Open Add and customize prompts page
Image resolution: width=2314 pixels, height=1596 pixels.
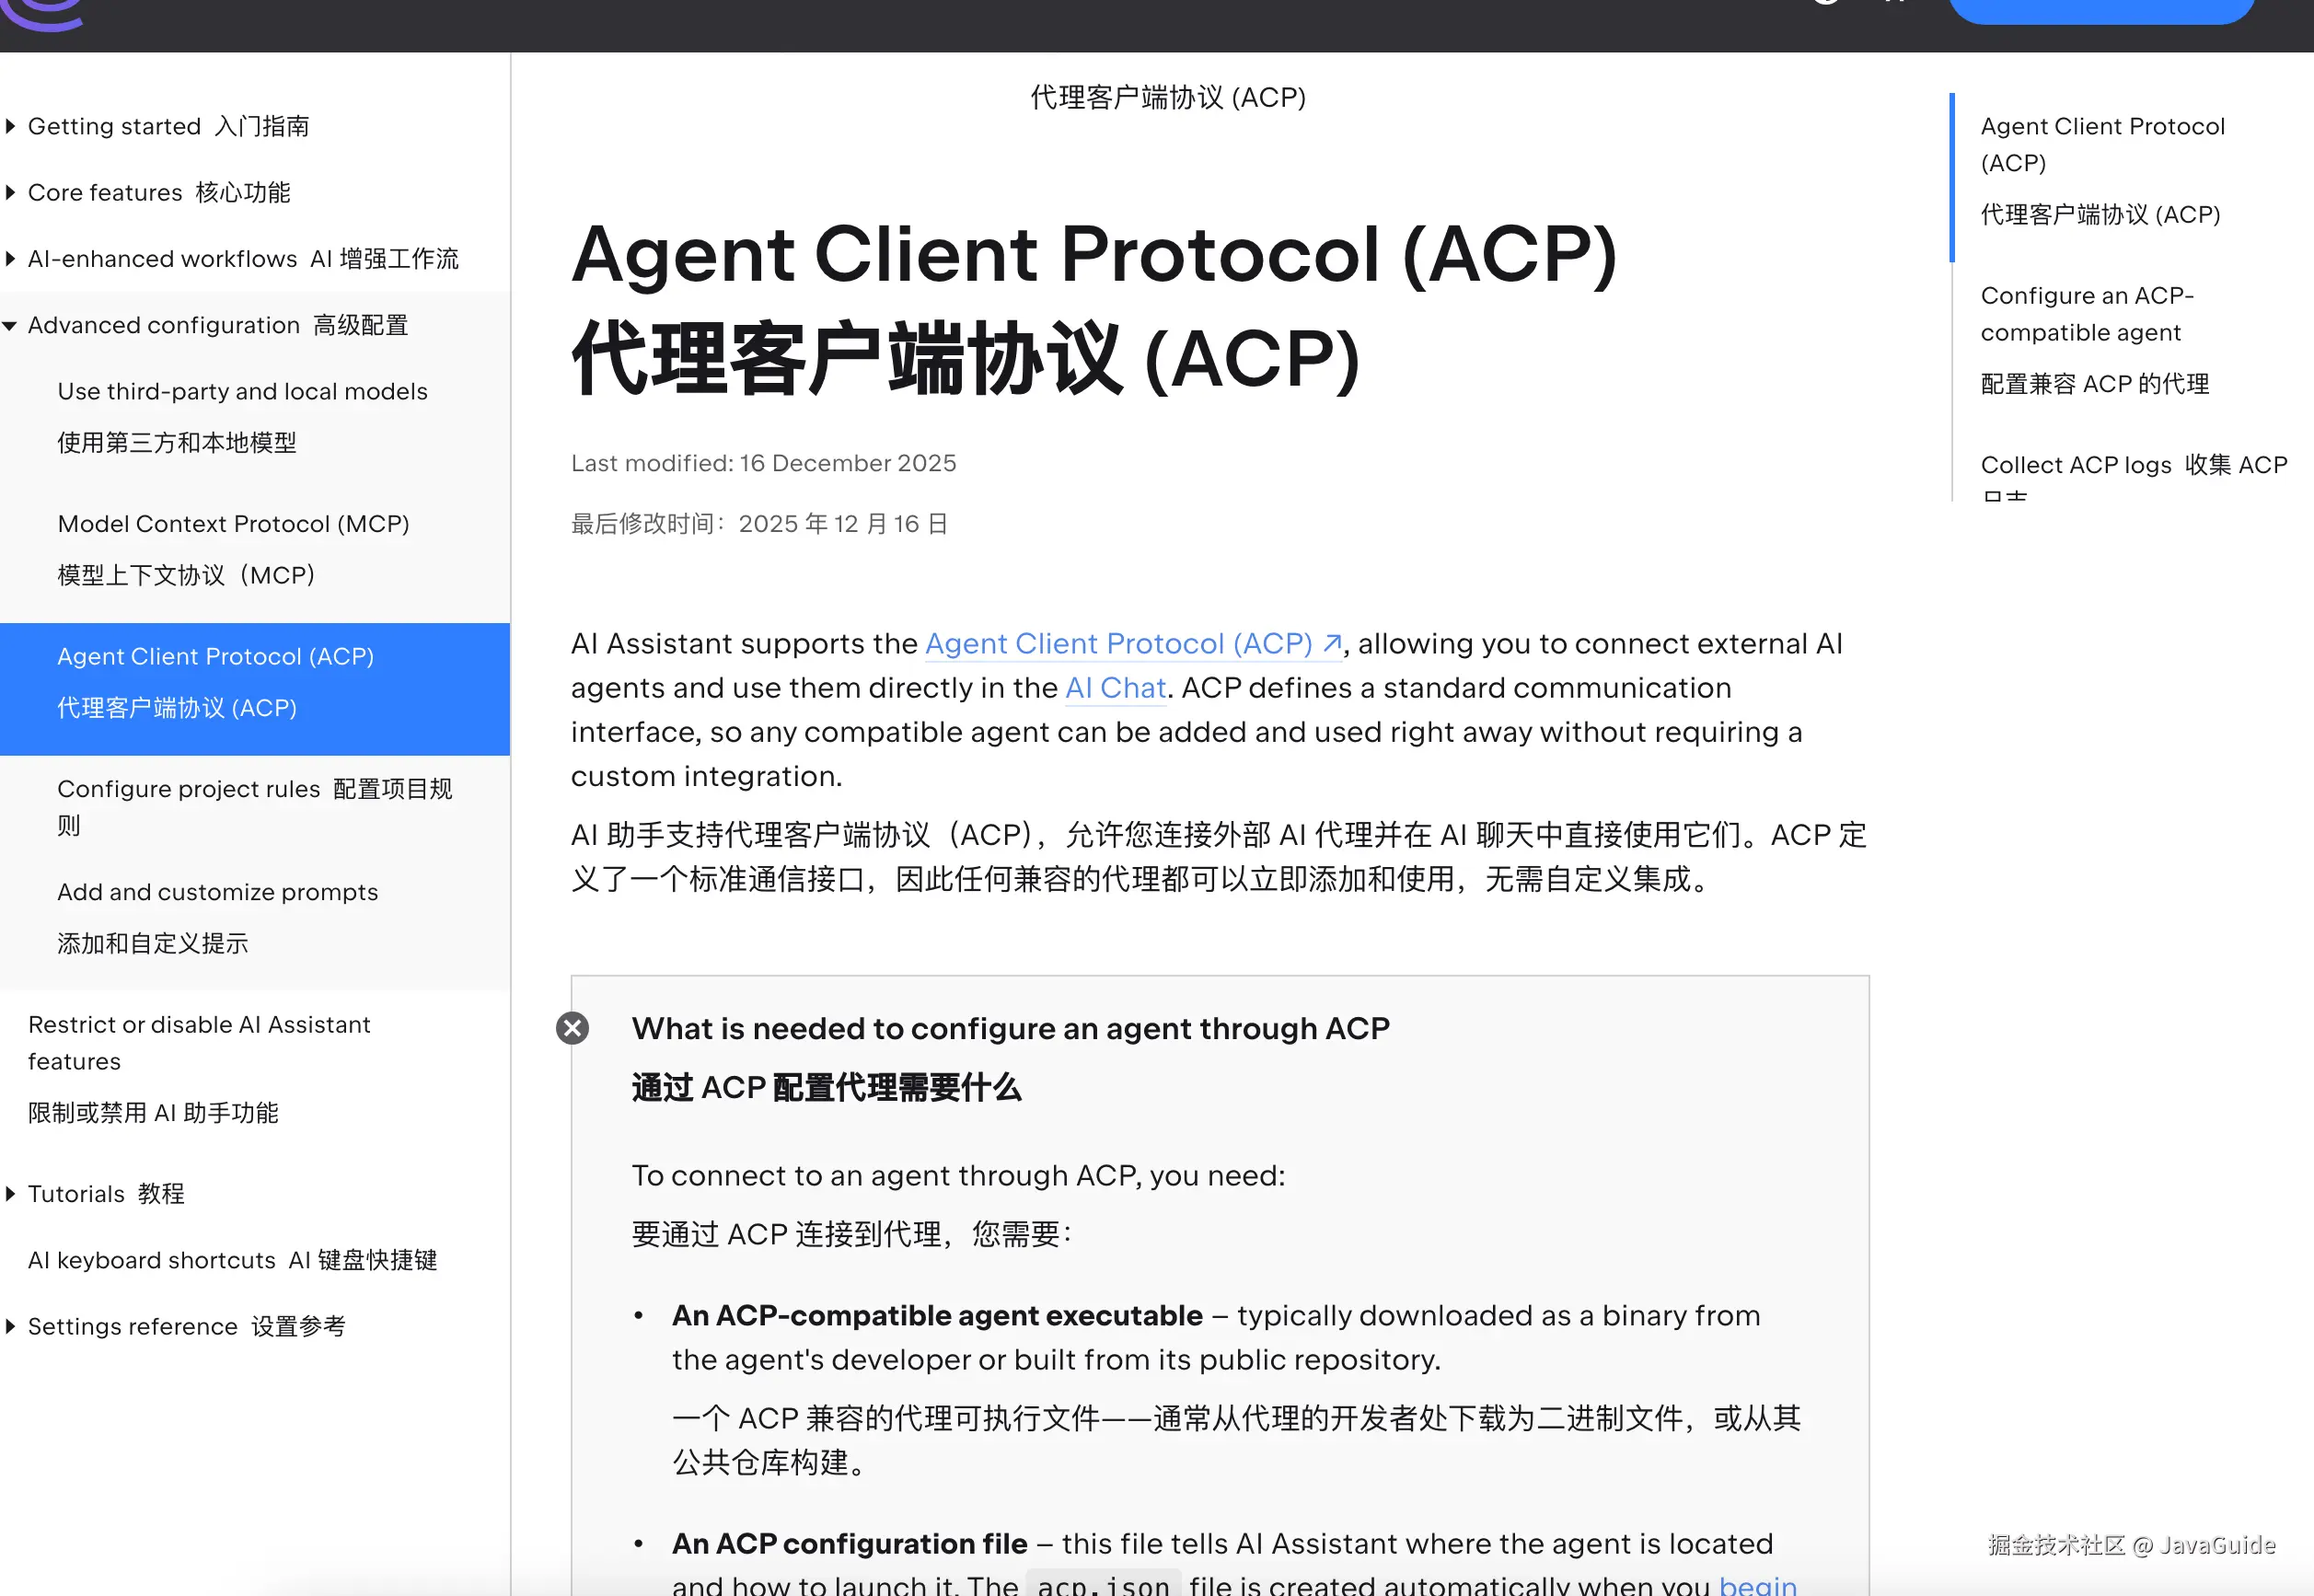217,892
